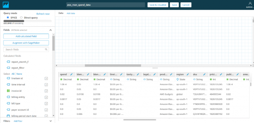Click the dataset name field aws_mon_spend_data
Screen dimensions: 254x123
click(x=106, y=5)
